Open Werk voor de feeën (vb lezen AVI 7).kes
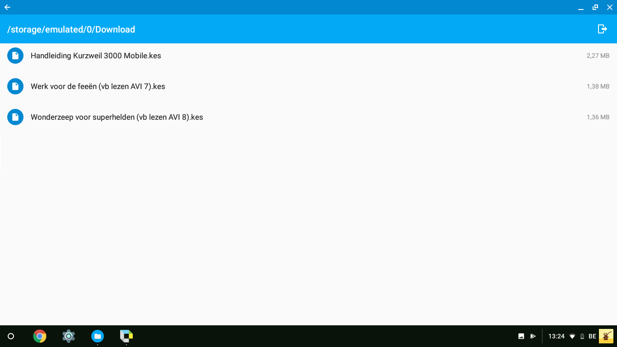 (x=308, y=86)
